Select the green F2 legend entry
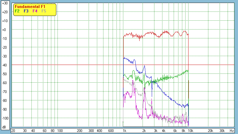The width and height of the screenshot is (238, 134). coord(17,11)
